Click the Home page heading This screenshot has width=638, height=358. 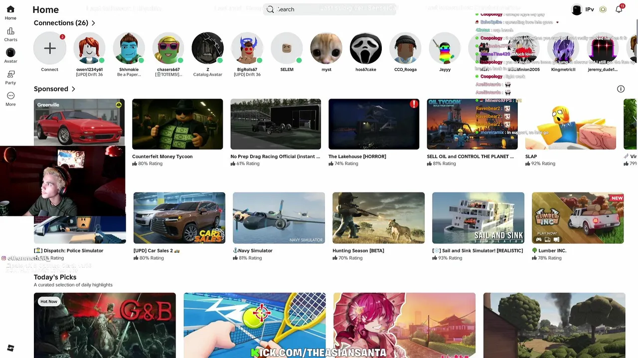45,9
